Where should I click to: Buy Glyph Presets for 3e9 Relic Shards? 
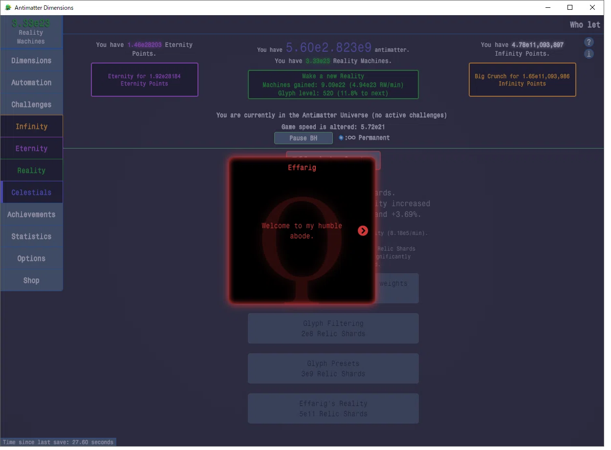coord(333,368)
